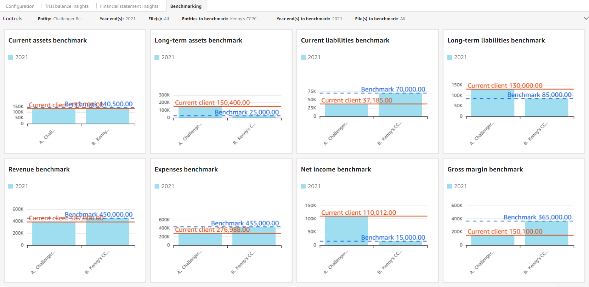The height and width of the screenshot is (287, 589).
Task: Click Kenny's bar in Gross margin benchmark
Action: pyautogui.click(x=546, y=233)
